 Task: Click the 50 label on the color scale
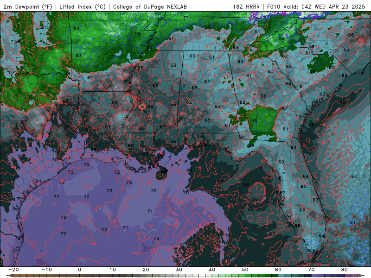245,270
